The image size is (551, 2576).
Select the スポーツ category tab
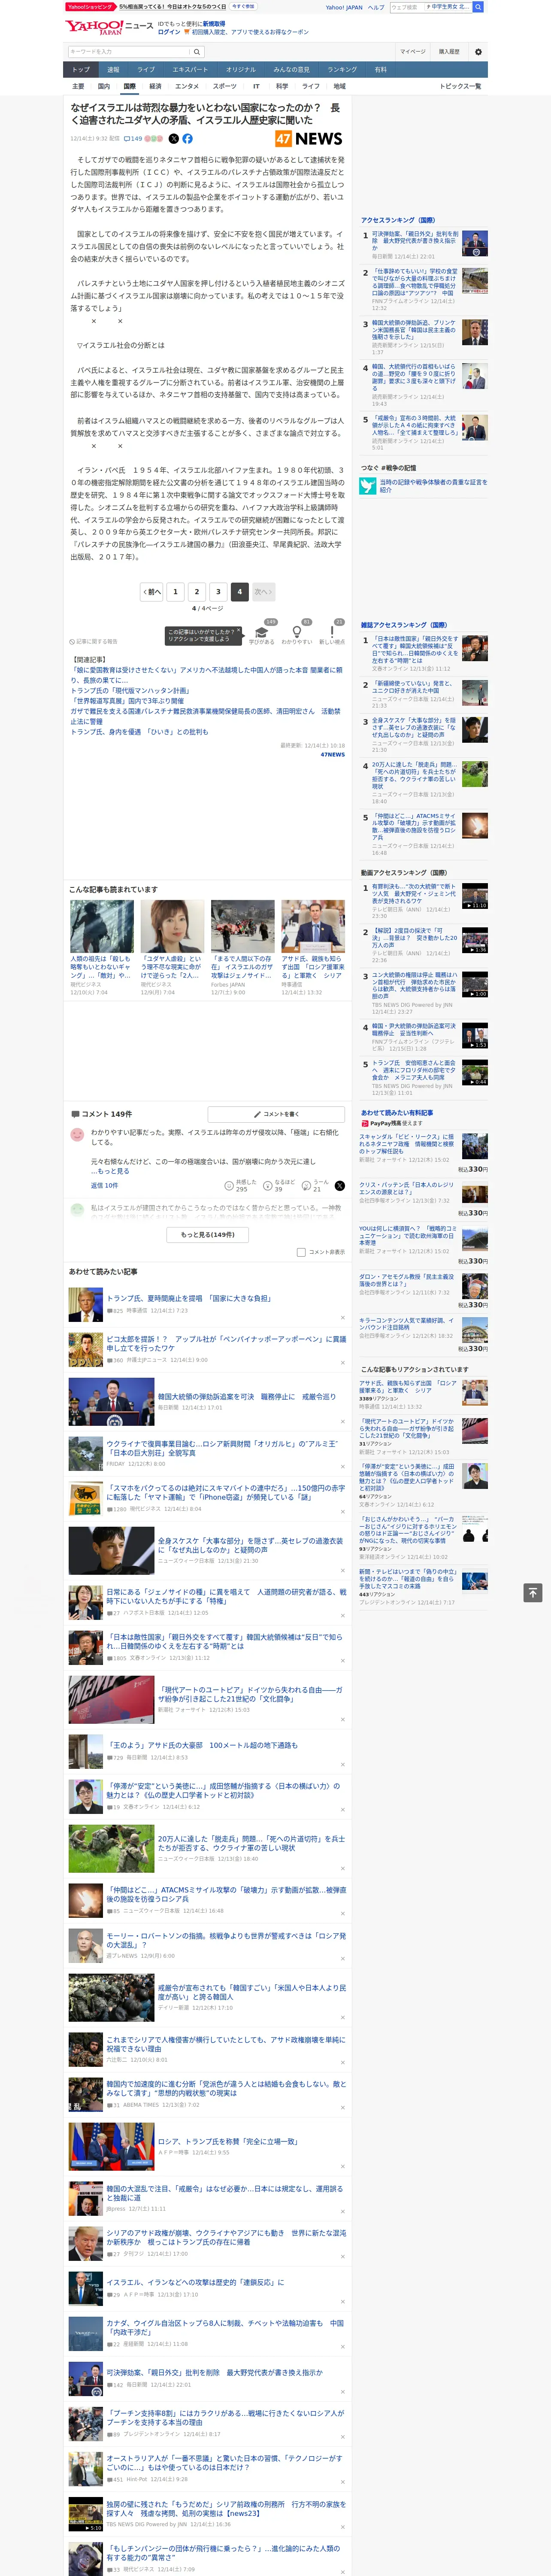[x=225, y=86]
